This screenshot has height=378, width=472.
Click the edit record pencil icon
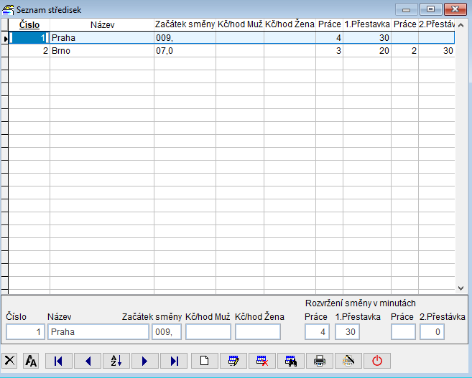233,361
